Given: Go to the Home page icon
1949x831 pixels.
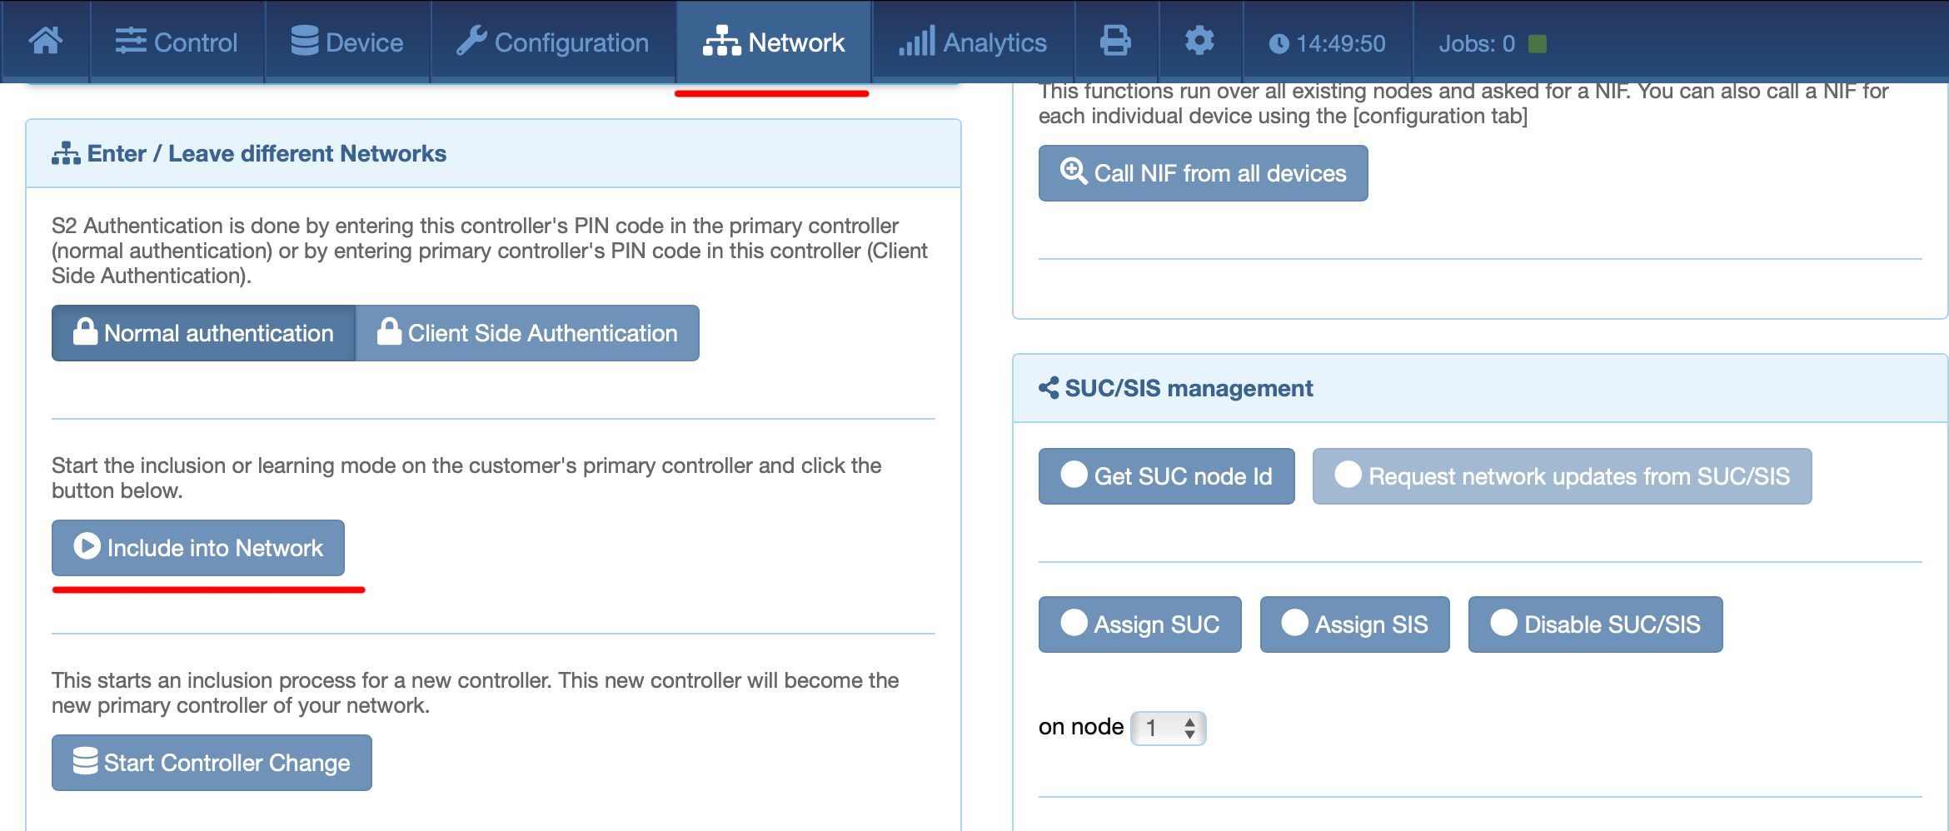Looking at the screenshot, I should pyautogui.click(x=45, y=41).
